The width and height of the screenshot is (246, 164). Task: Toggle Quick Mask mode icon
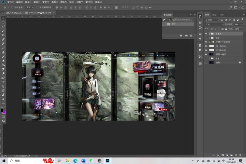[3, 117]
